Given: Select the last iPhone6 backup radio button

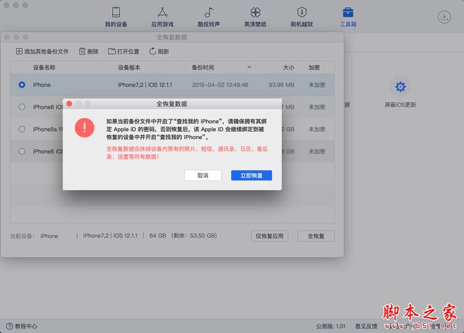Looking at the screenshot, I should pos(23,152).
